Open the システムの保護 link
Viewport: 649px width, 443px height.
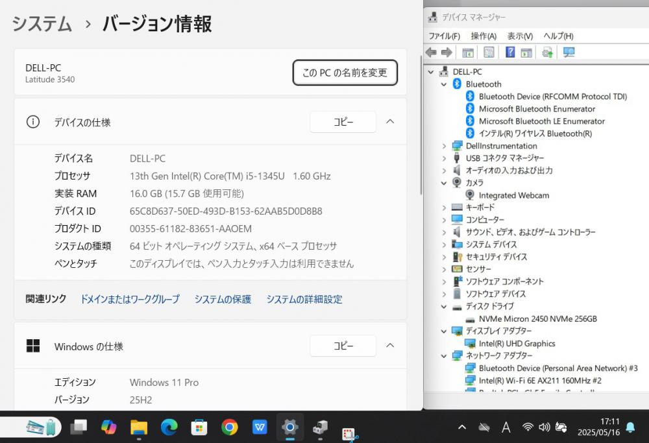[x=223, y=299]
